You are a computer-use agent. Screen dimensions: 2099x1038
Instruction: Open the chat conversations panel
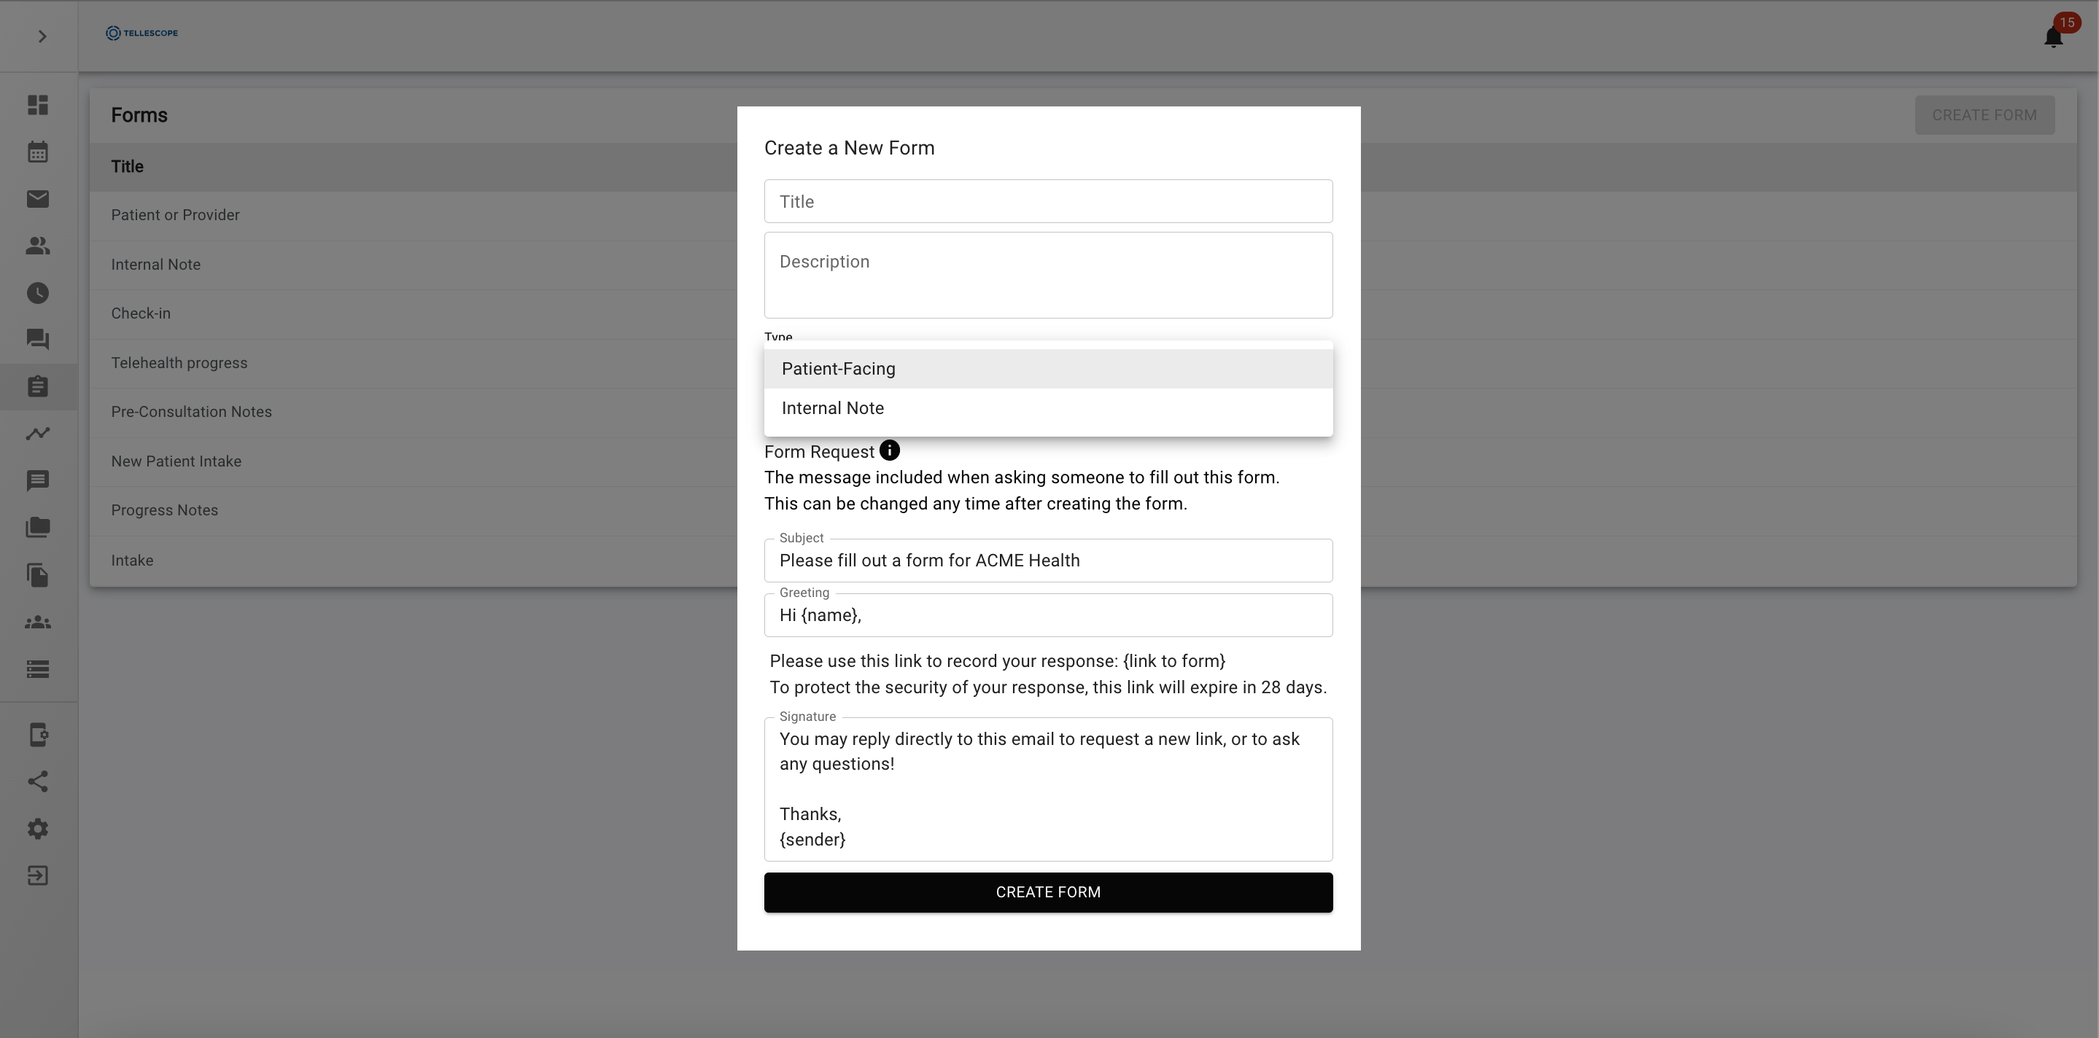[37, 340]
